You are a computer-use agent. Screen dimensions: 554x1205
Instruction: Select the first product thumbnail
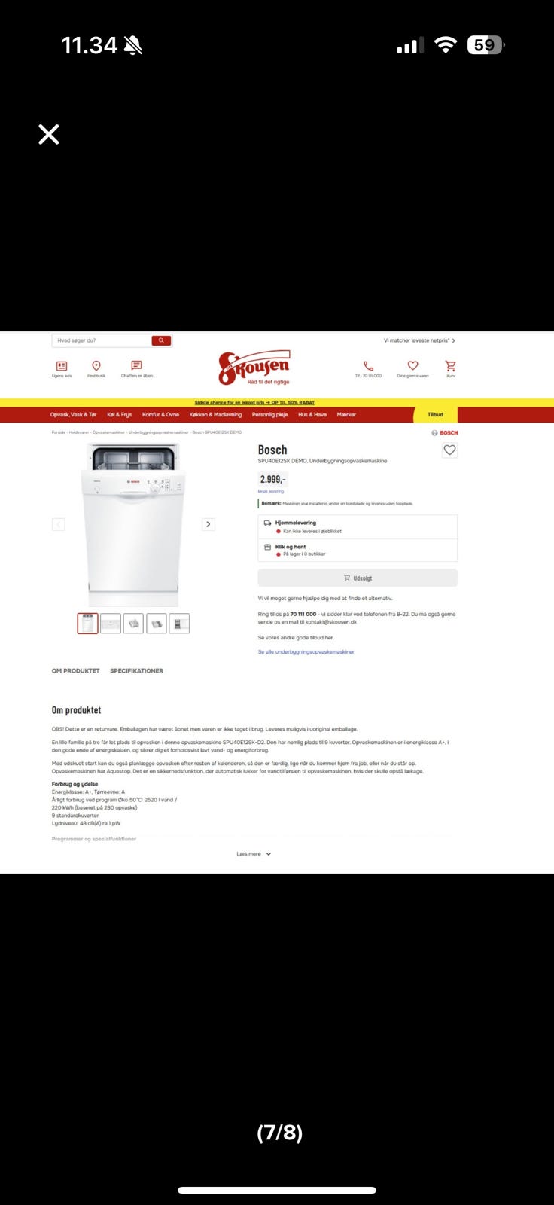(87, 624)
